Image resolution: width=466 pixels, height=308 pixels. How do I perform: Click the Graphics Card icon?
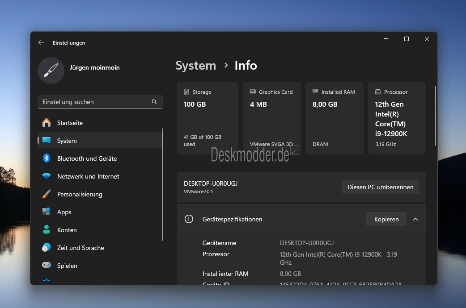(x=253, y=92)
